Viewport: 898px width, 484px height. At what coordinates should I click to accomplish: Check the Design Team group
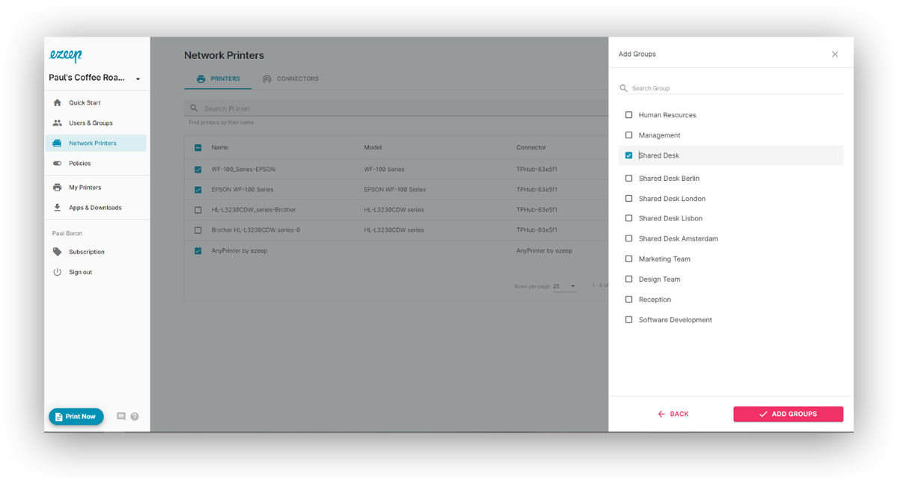click(x=629, y=279)
